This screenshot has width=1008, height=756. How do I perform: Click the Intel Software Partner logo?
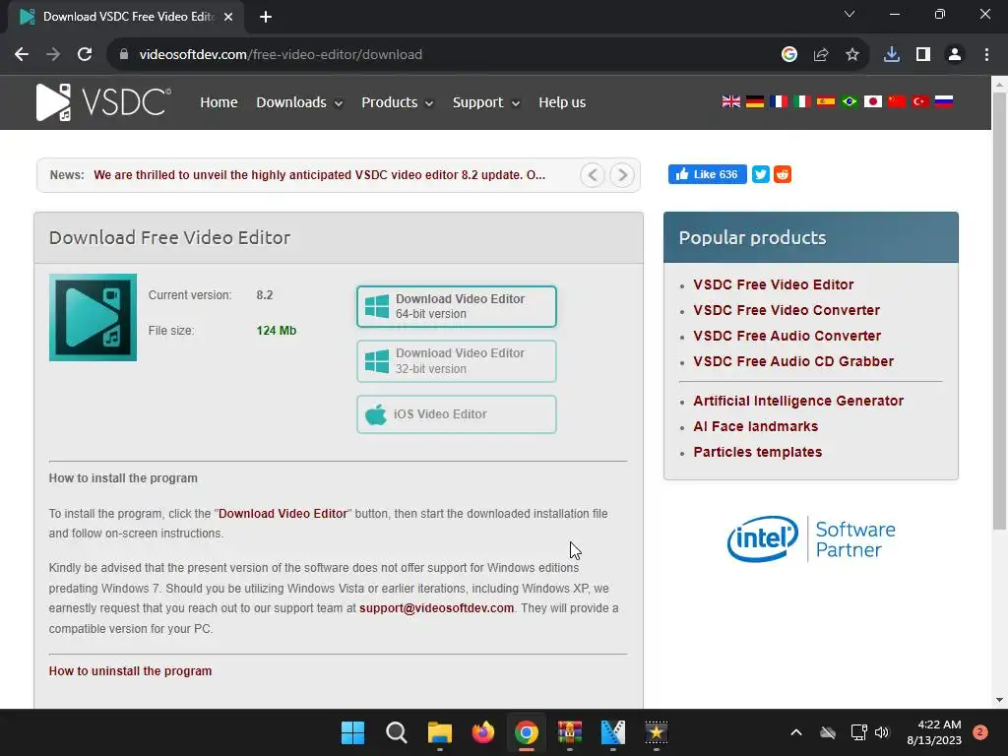[811, 539]
